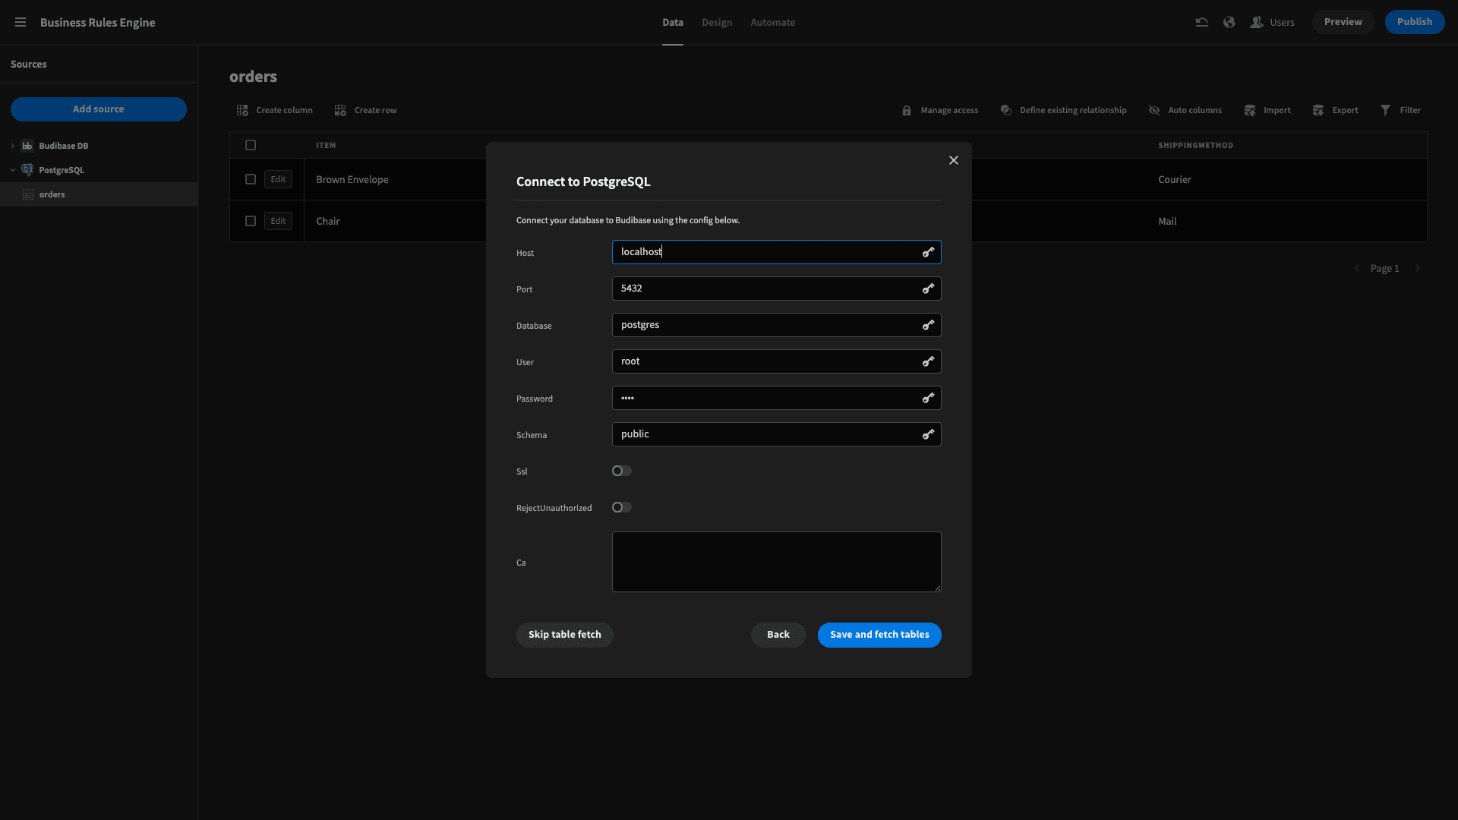1458x820 pixels.
Task: Switch to the Automate tab
Action: [773, 23]
